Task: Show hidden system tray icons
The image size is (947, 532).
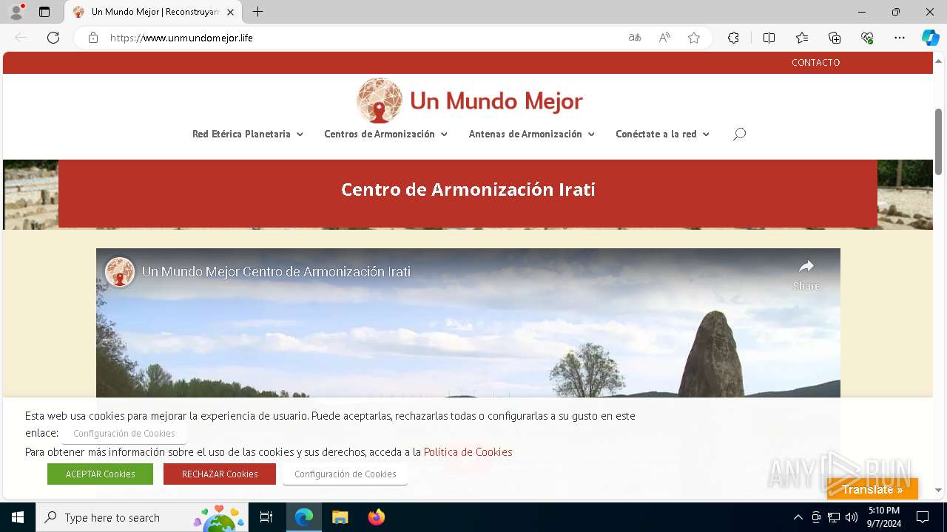Action: (x=798, y=517)
